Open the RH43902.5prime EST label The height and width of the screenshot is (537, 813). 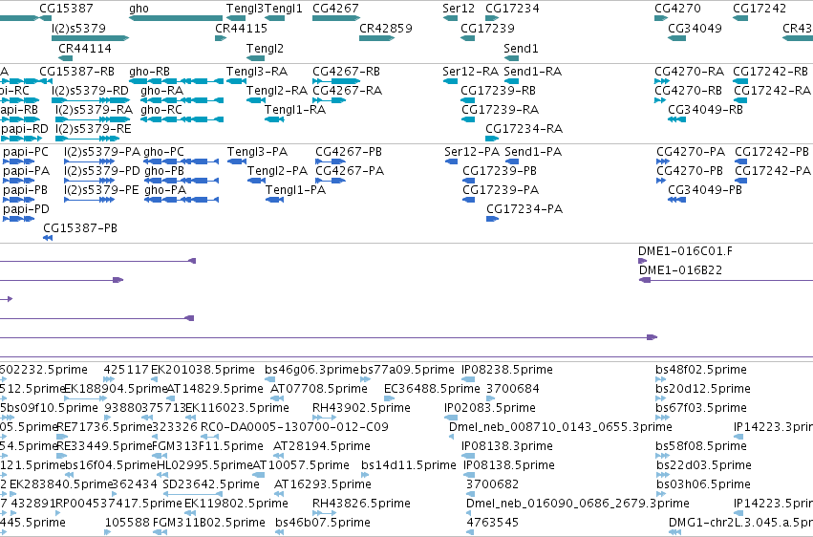[361, 408]
